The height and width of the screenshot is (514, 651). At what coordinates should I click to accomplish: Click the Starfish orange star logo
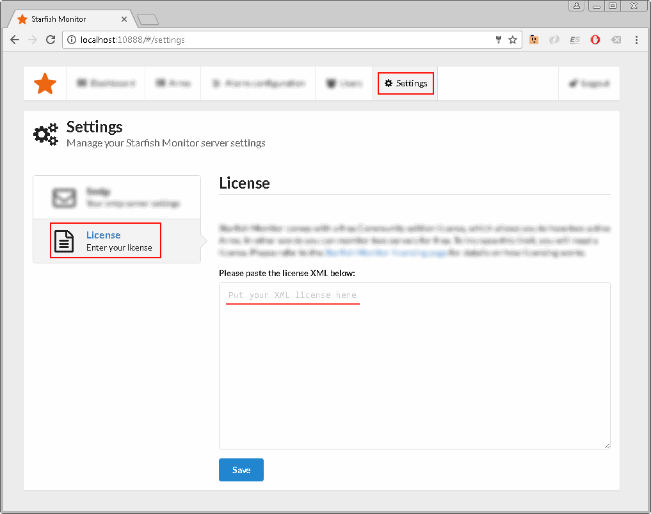[x=45, y=83]
